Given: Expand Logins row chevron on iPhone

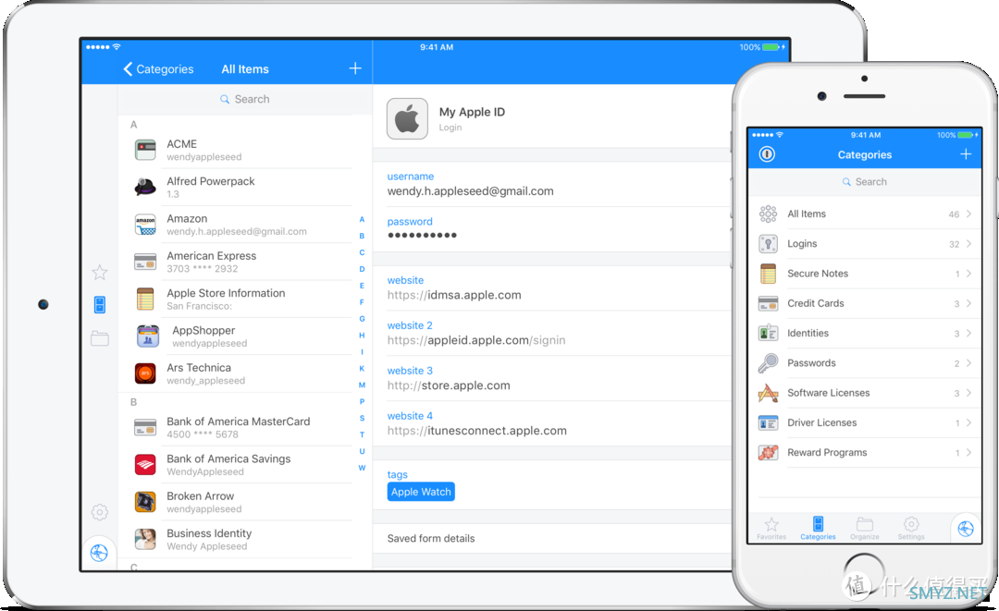Looking at the screenshot, I should pyautogui.click(x=969, y=244).
